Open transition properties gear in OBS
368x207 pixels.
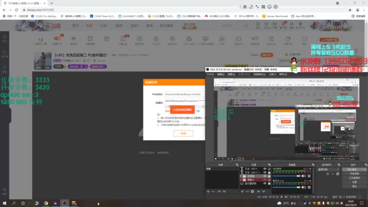[x=338, y=174]
